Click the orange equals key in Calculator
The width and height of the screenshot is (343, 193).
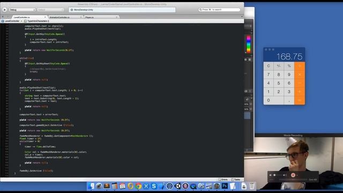(x=300, y=100)
